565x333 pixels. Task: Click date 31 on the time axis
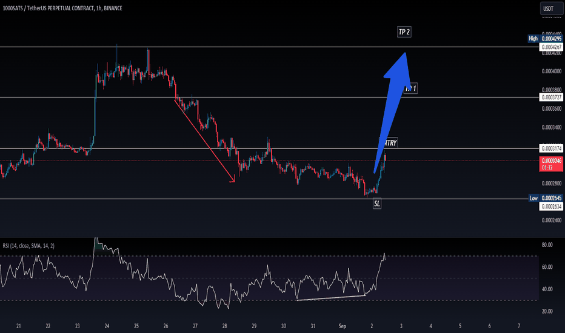click(313, 326)
